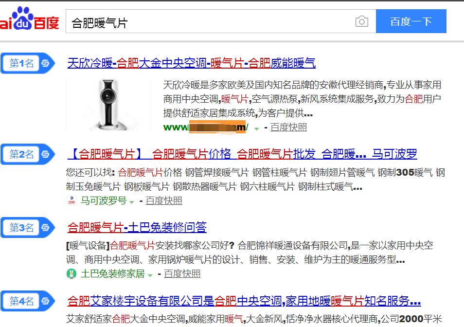Open the 合肥艾家楼宇设备有限公司 result title

point(244,301)
